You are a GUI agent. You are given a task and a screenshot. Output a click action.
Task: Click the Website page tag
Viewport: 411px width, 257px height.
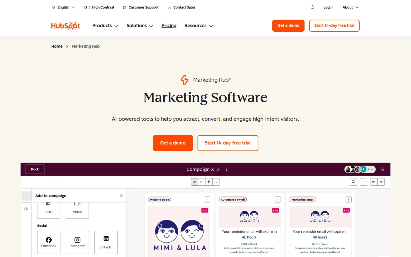[x=160, y=200]
